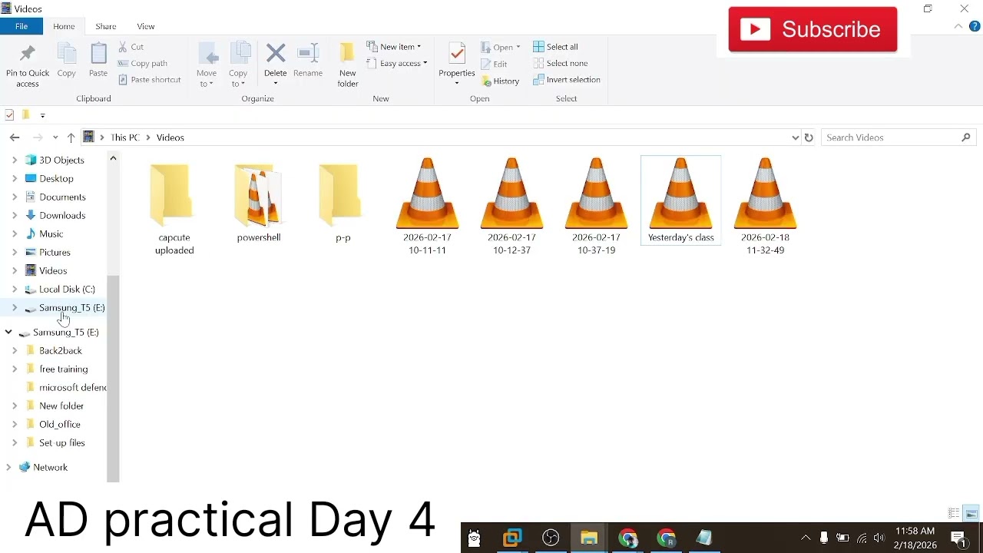The width and height of the screenshot is (983, 553).
Task: Click Cut in the Clipboard group
Action: point(131,47)
